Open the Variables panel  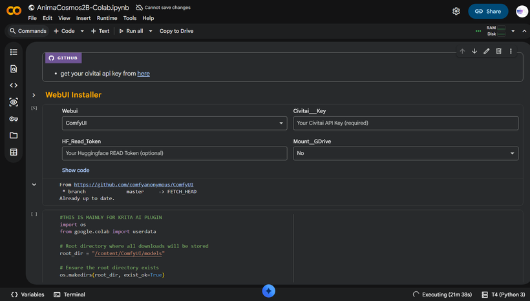(x=27, y=295)
